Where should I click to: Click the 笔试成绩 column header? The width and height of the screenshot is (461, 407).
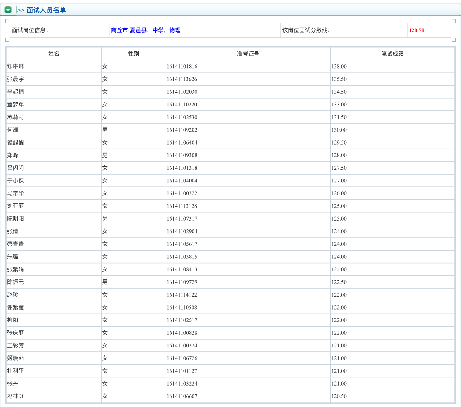coord(392,54)
